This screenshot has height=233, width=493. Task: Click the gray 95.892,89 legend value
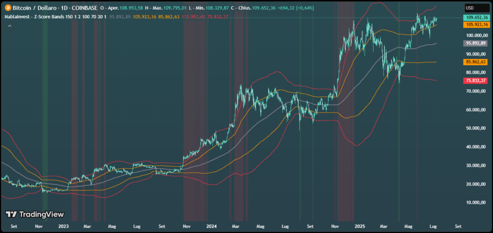(x=120, y=16)
